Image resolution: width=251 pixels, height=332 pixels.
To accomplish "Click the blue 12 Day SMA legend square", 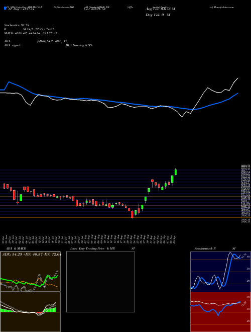I will coord(6,9).
